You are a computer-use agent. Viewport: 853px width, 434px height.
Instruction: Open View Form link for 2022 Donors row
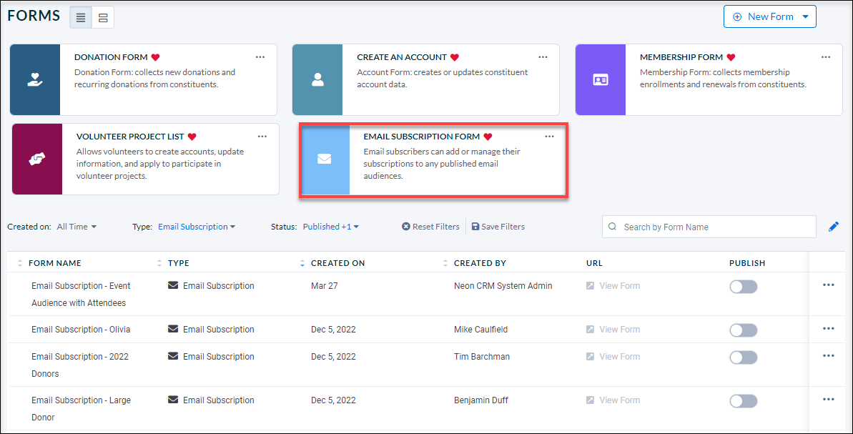click(613, 356)
